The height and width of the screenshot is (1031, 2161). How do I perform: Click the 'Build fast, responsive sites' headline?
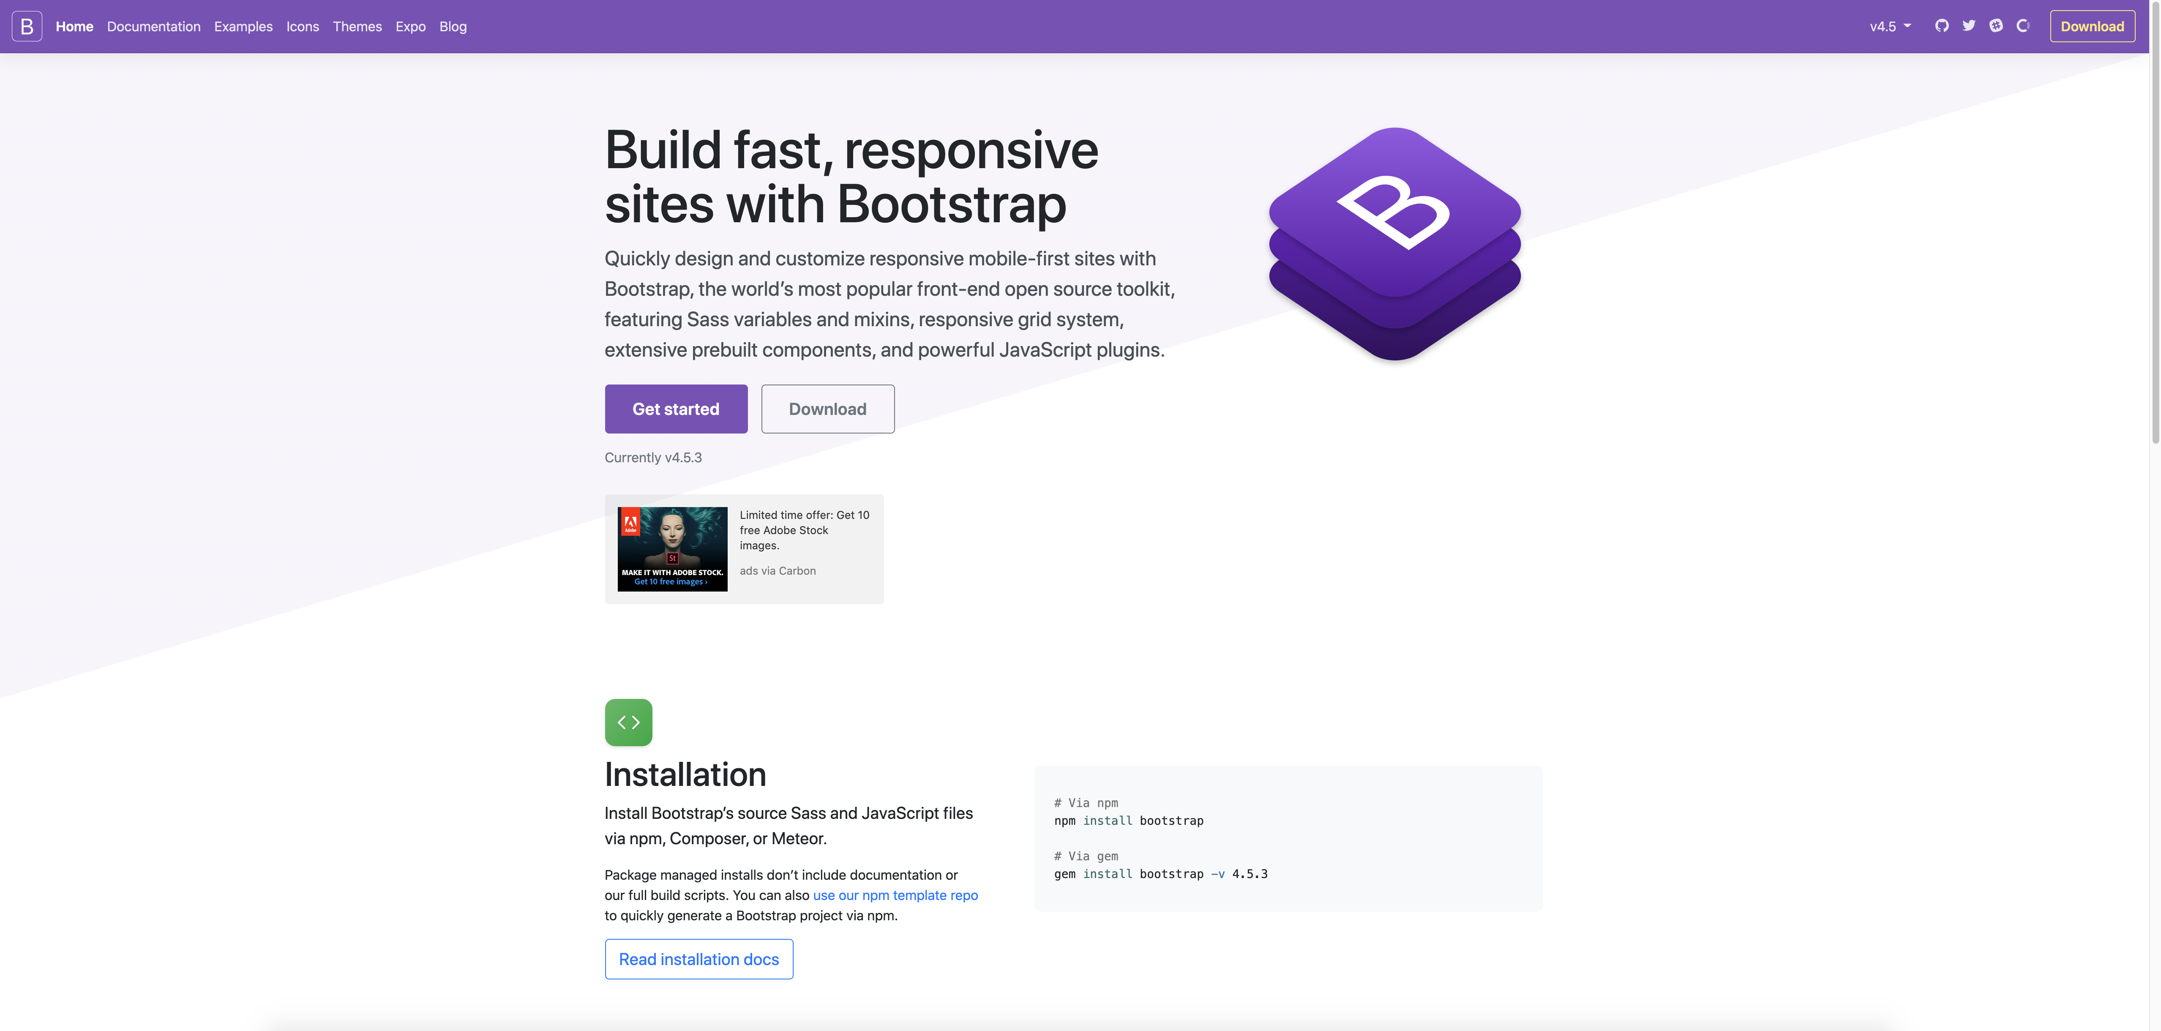tap(851, 176)
